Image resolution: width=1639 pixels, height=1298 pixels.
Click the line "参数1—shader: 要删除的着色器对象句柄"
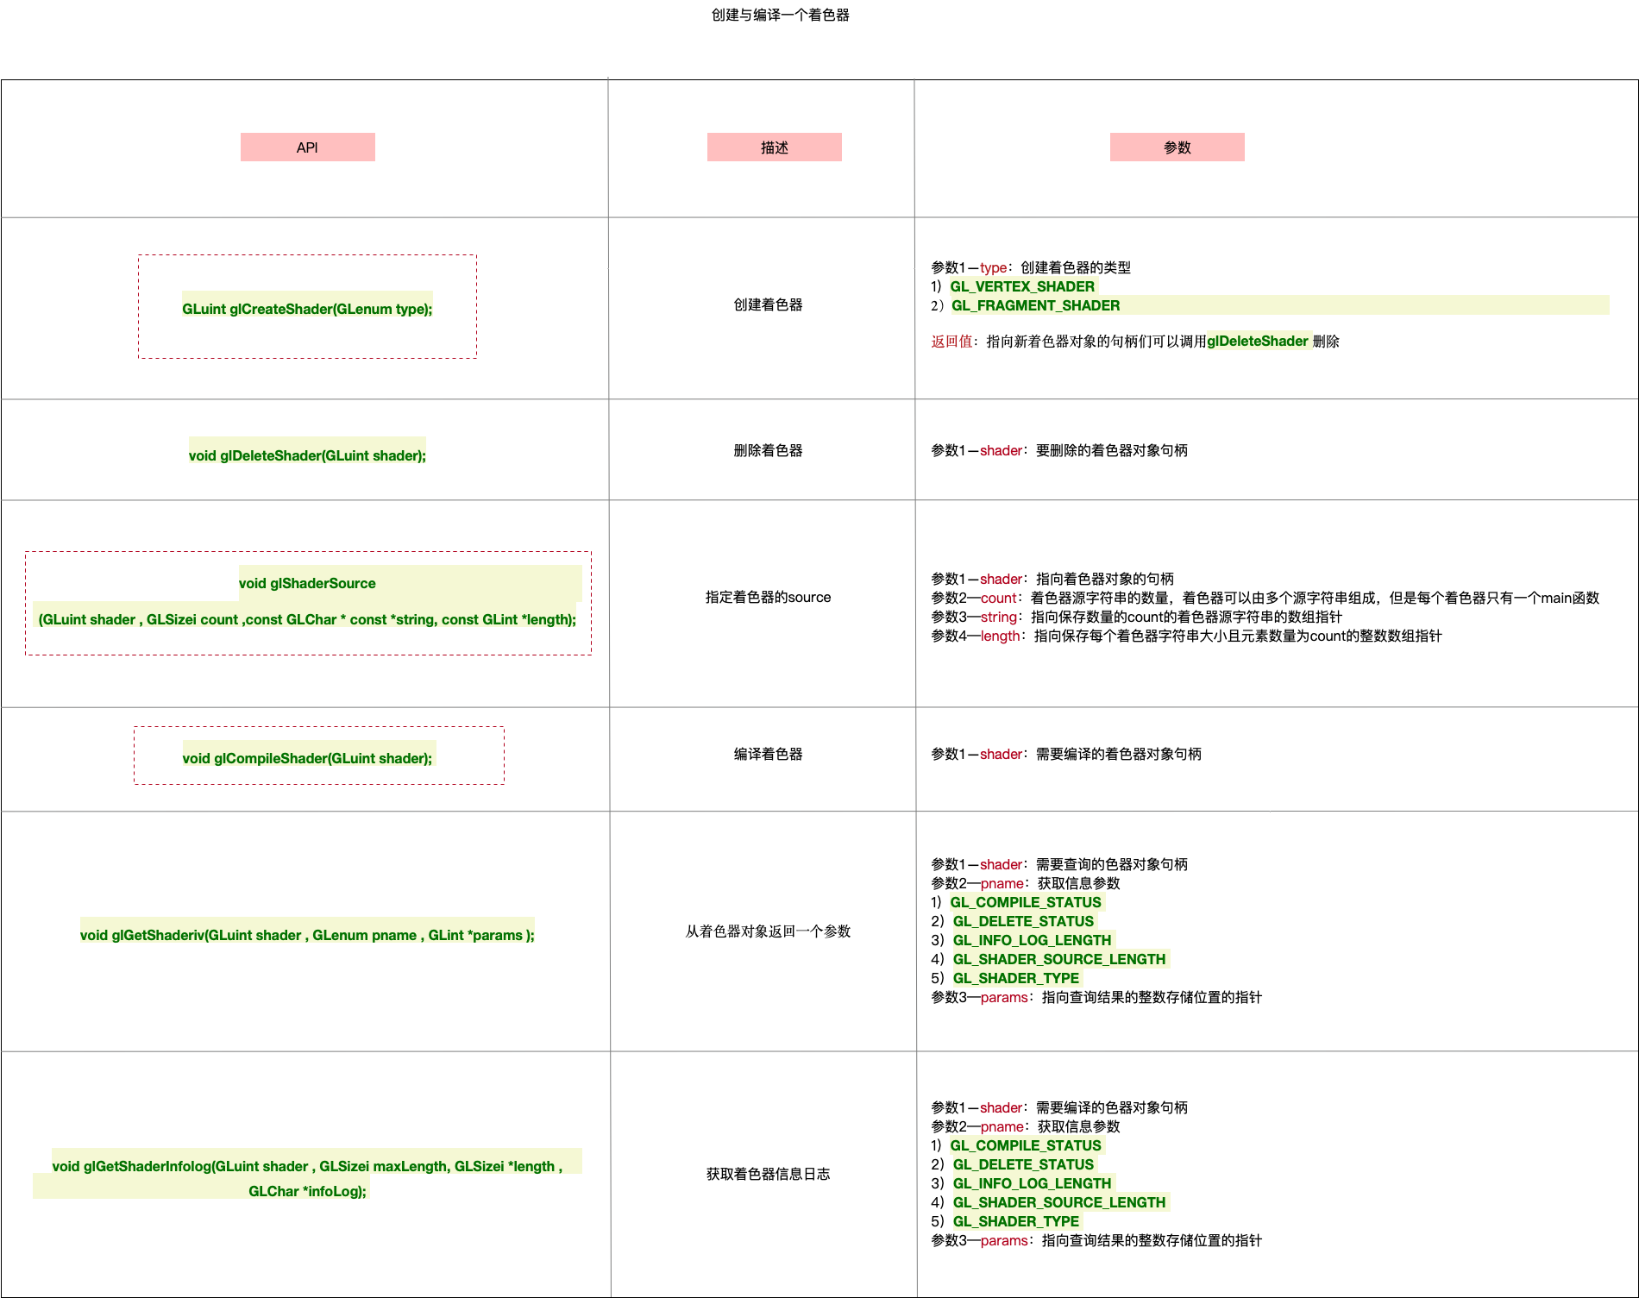point(1059,450)
